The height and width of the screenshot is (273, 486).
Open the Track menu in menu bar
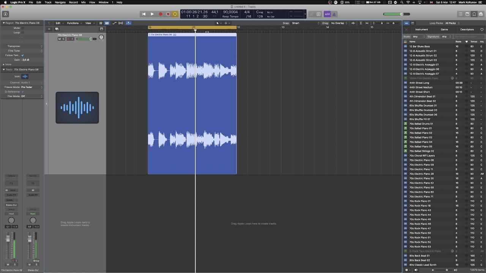pyautogui.click(x=48, y=2)
